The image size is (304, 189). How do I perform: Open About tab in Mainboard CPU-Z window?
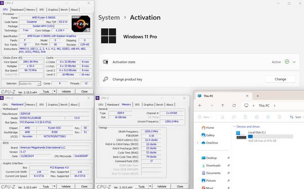point(74,105)
